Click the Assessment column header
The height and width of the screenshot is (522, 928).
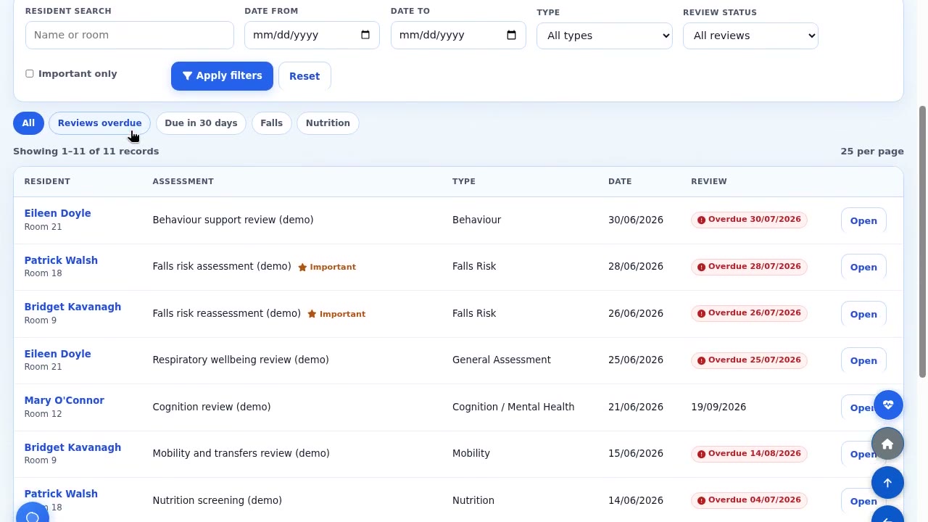183,181
